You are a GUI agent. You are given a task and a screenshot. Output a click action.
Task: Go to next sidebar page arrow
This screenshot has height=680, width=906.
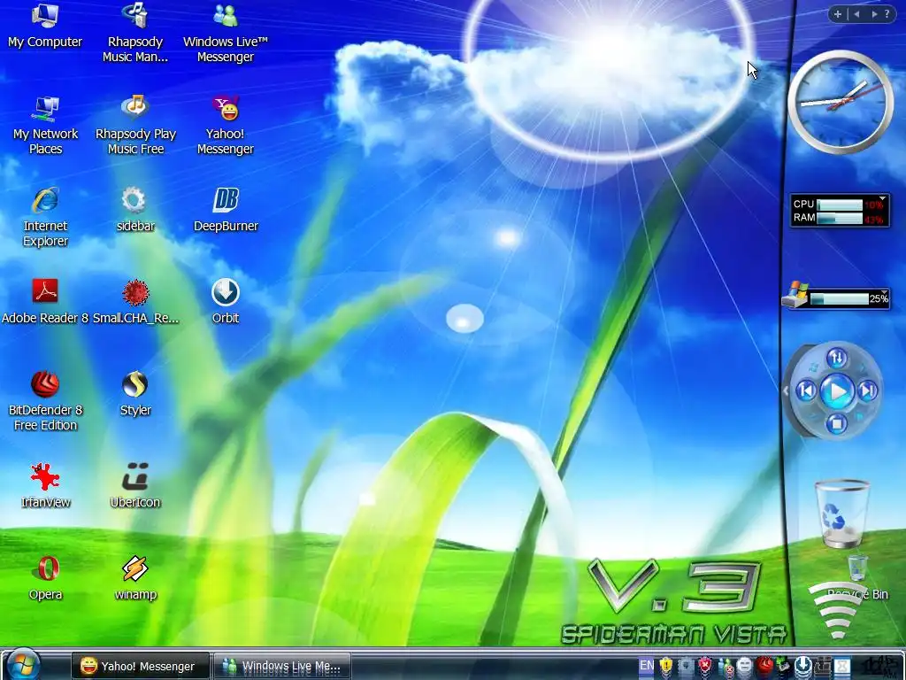[x=874, y=14]
